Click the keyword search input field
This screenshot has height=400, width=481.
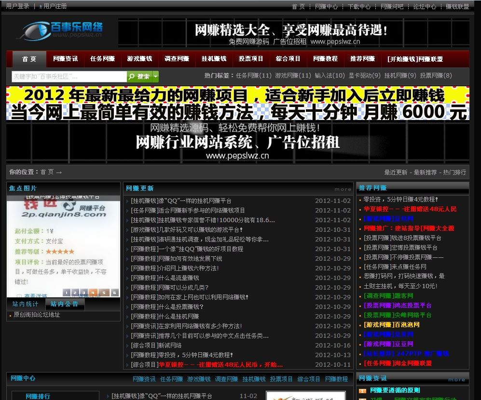[x=69, y=76]
